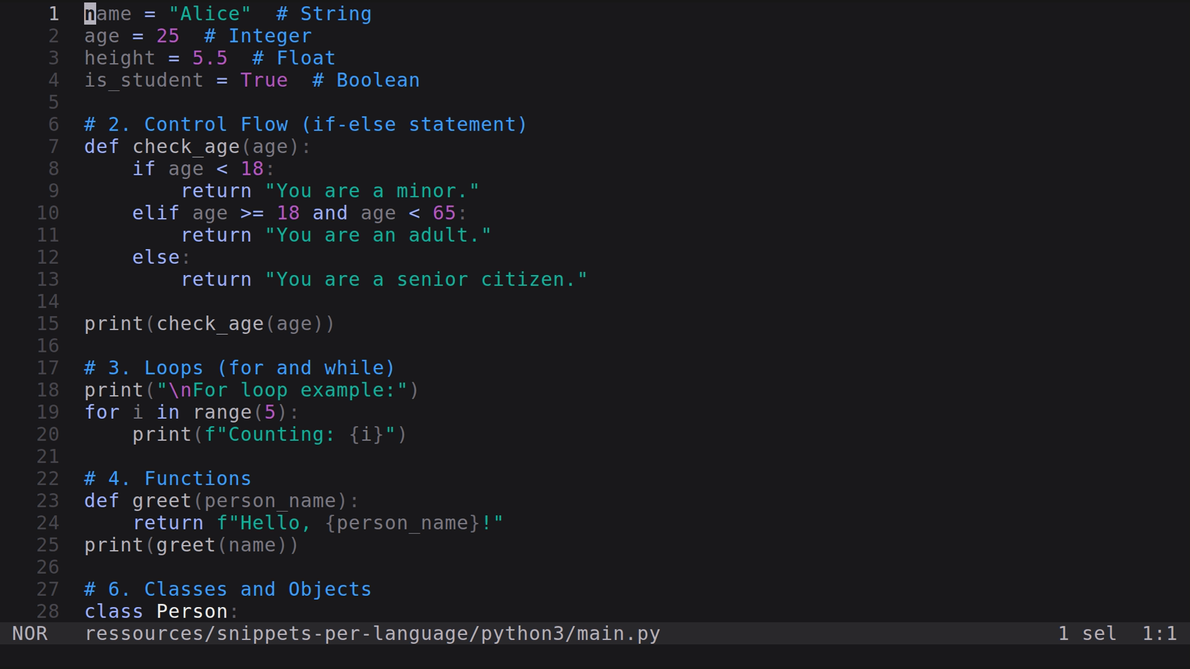This screenshot has height=669, width=1190.
Task: Click the number 65 on line 10
Action: coord(444,213)
